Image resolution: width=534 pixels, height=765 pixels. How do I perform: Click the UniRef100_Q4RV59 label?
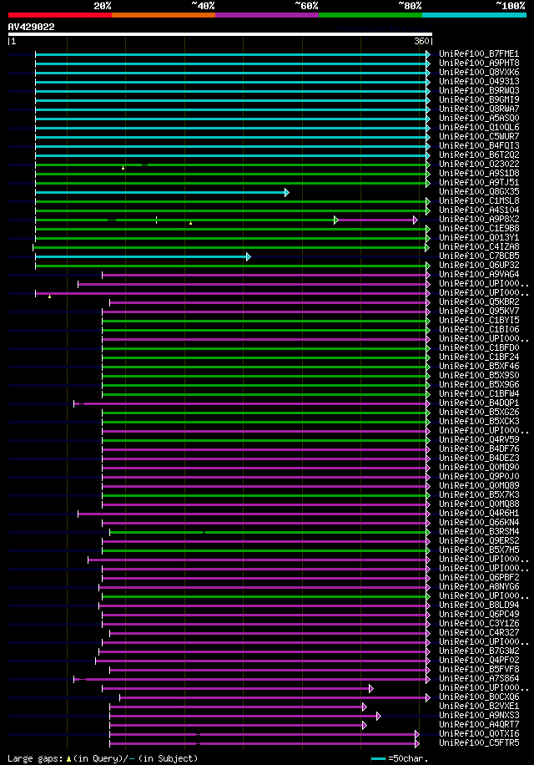click(x=479, y=439)
